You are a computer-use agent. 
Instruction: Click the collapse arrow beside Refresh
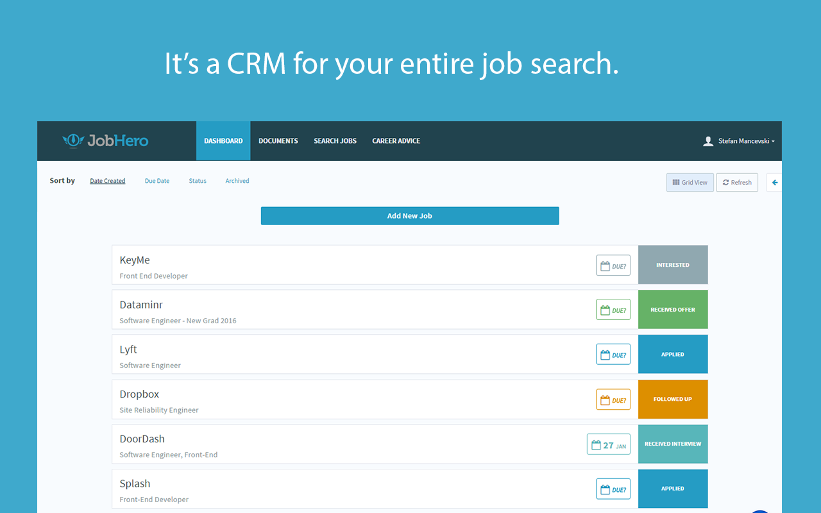tap(775, 183)
